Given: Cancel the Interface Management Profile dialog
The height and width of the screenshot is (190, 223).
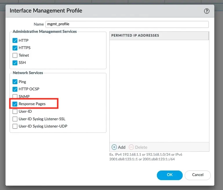Looking at the screenshot, I should pyautogui.click(x=197, y=175).
